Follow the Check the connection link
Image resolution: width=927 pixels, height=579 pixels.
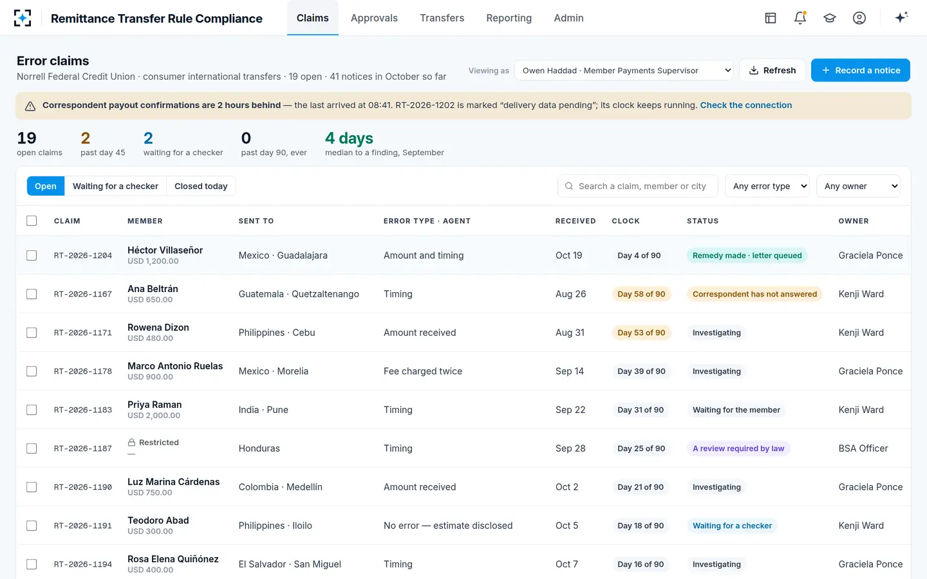(x=746, y=105)
